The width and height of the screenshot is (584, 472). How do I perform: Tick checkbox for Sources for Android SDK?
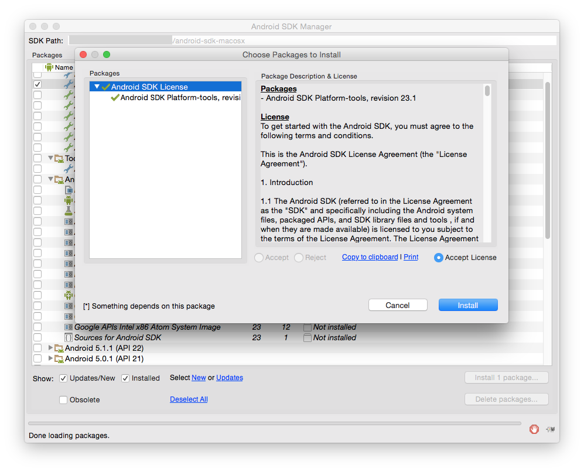pyautogui.click(x=37, y=338)
